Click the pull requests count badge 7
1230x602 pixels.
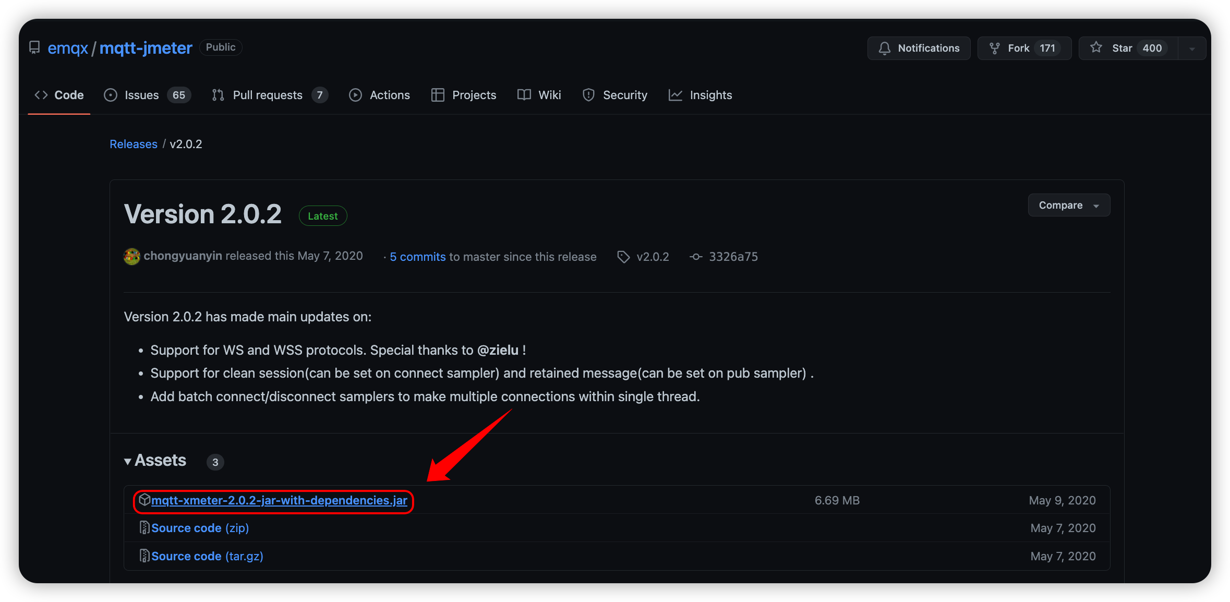(x=320, y=95)
